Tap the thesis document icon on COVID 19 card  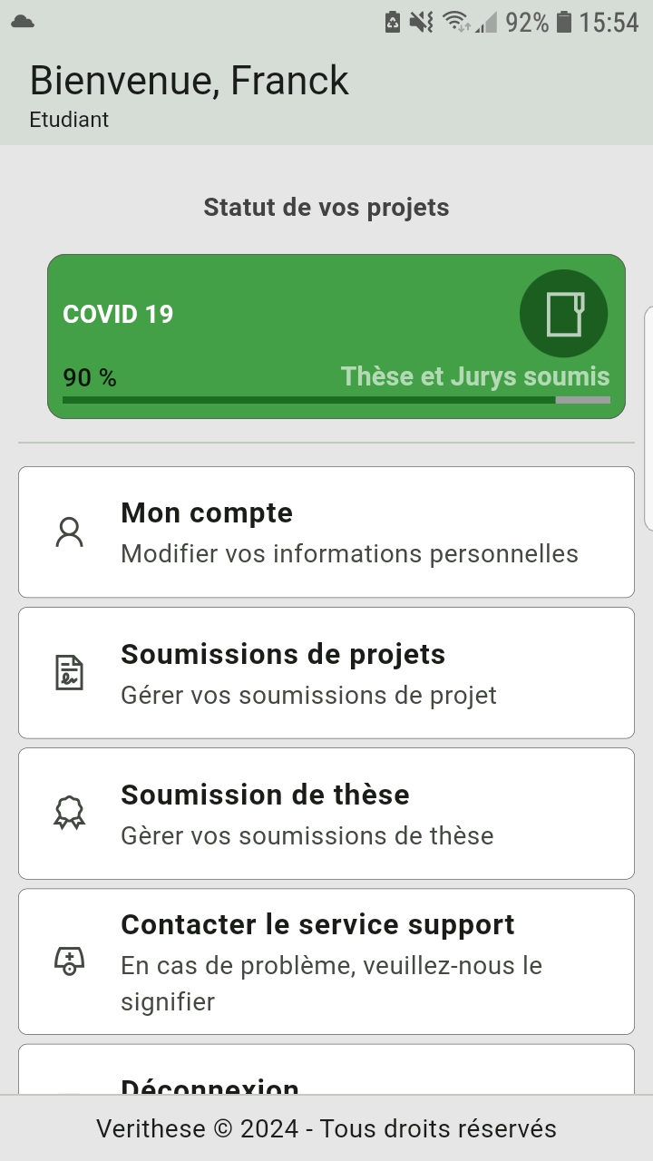click(563, 314)
